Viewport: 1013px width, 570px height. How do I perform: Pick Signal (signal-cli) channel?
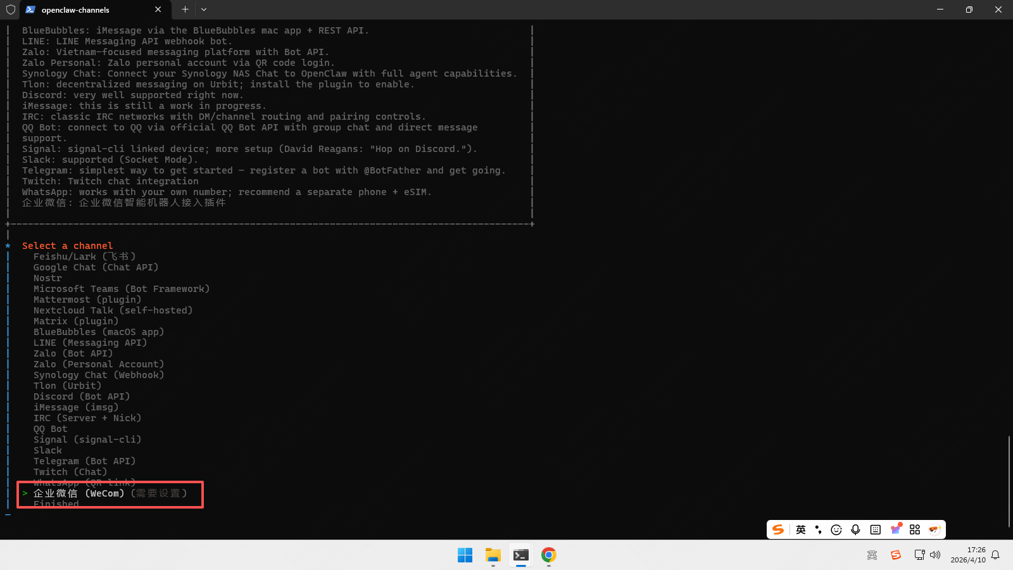point(87,440)
